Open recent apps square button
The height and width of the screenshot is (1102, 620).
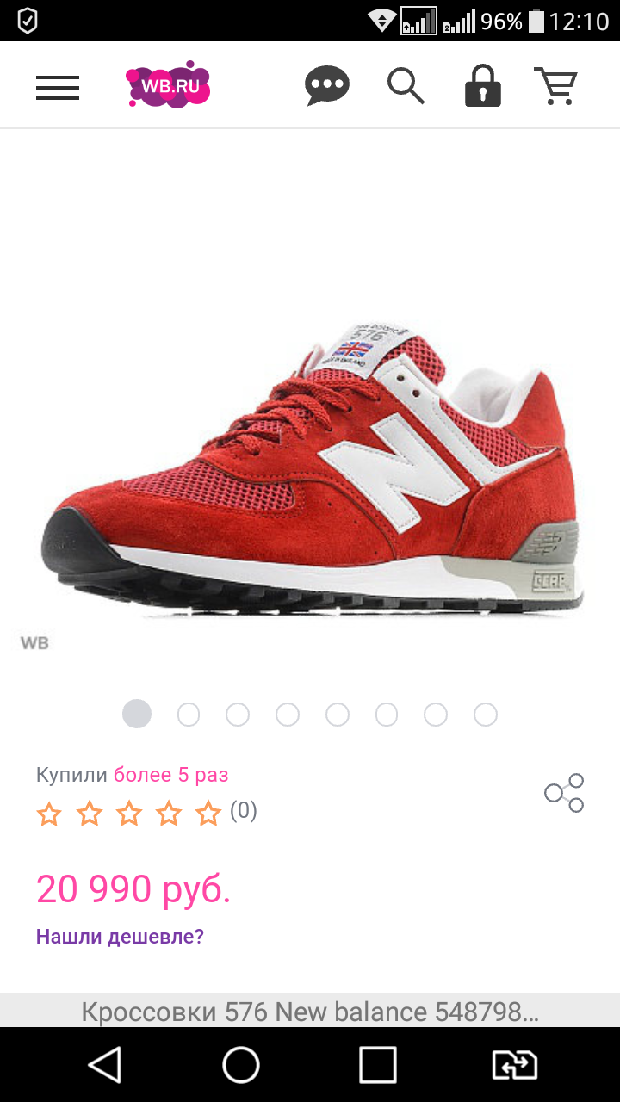coord(378,1065)
